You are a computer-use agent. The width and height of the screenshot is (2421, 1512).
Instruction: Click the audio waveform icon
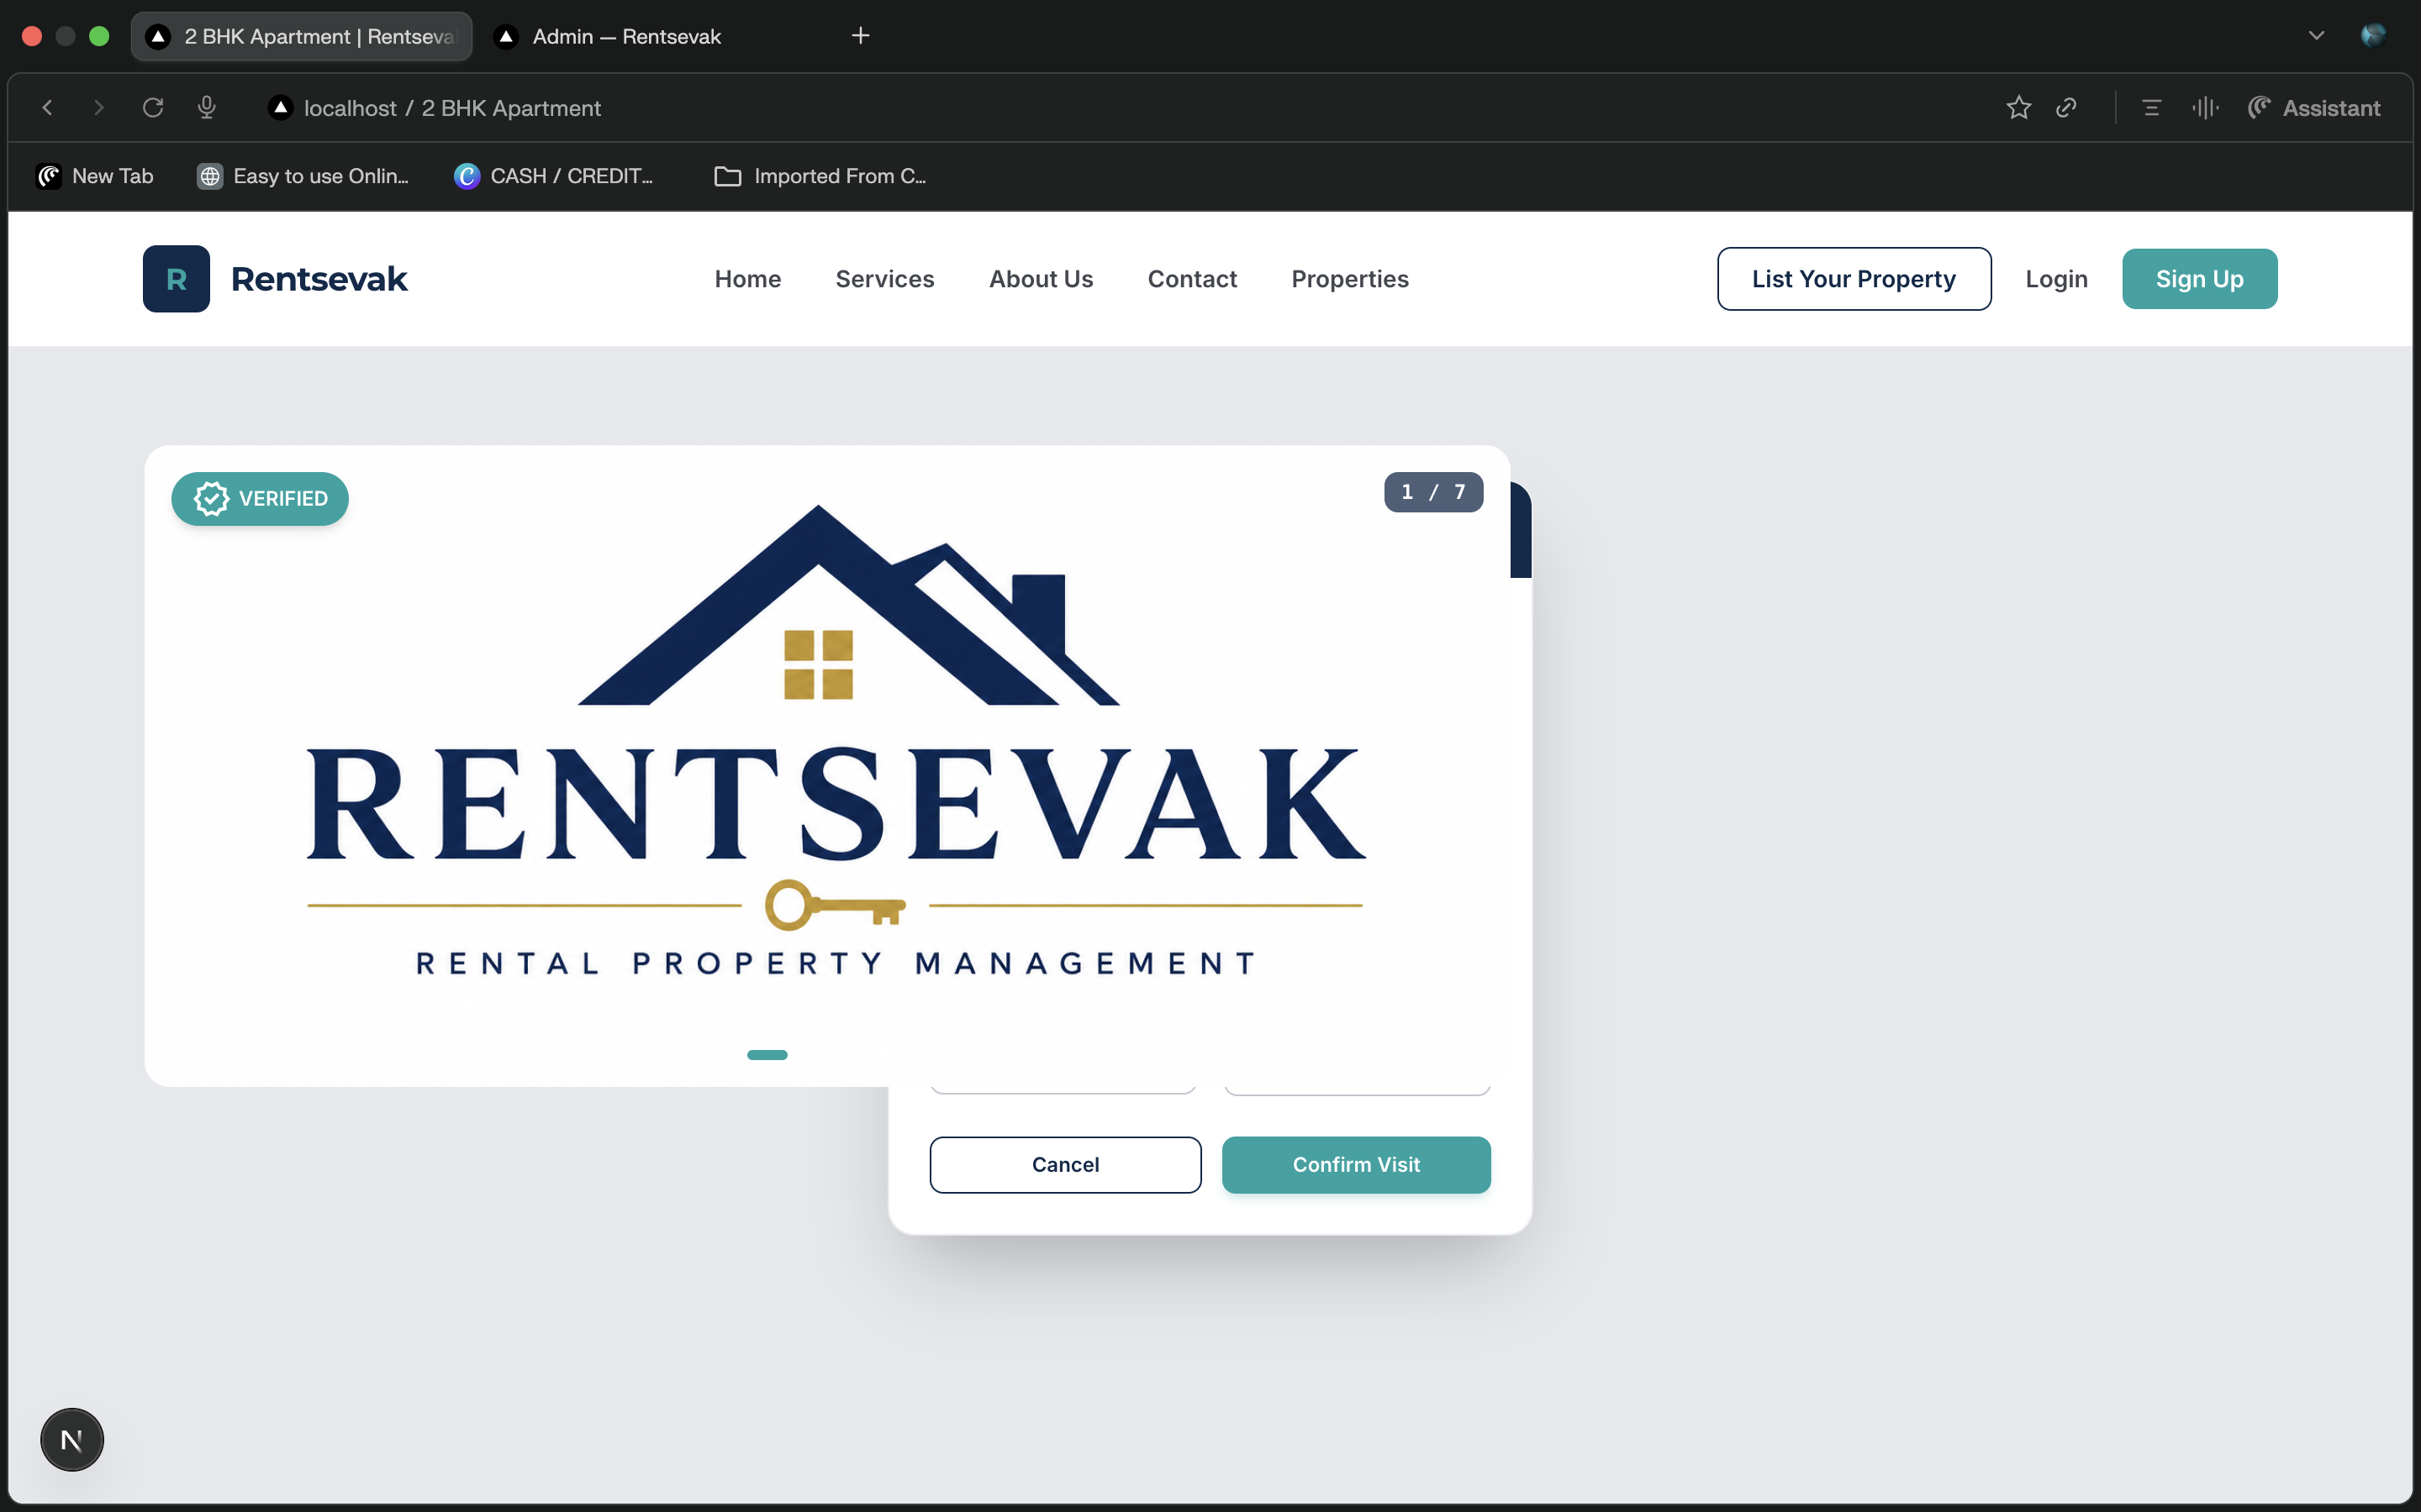click(2205, 108)
